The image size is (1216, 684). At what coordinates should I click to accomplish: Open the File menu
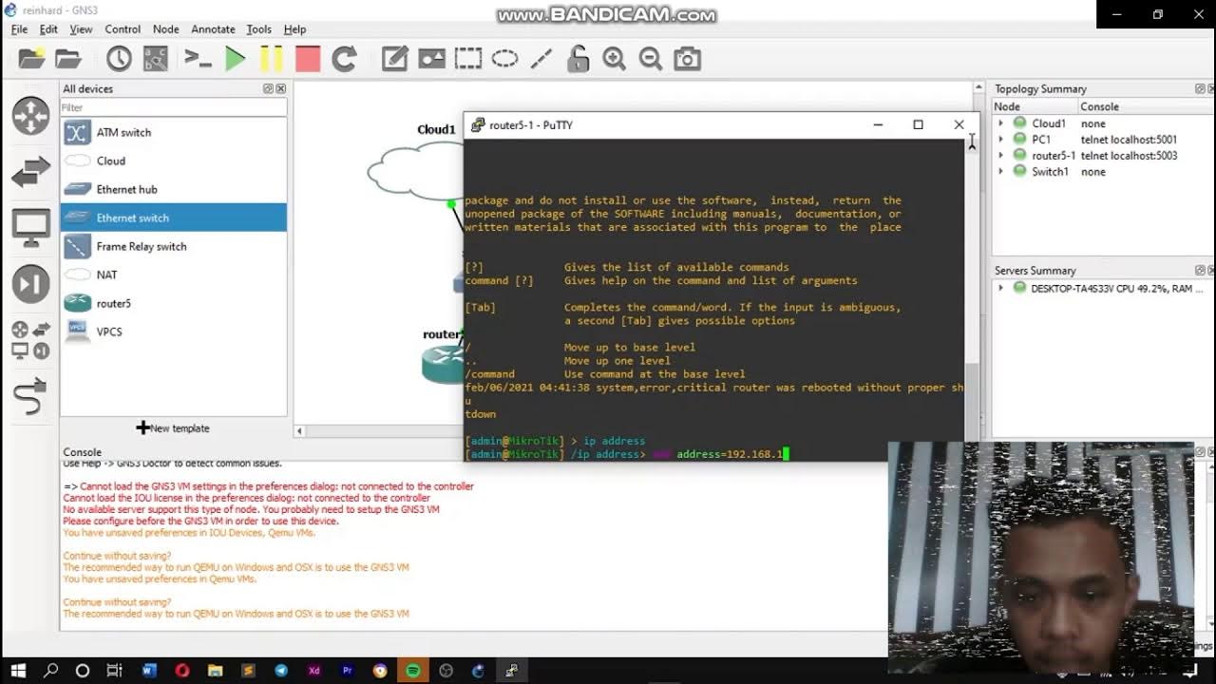(x=19, y=29)
